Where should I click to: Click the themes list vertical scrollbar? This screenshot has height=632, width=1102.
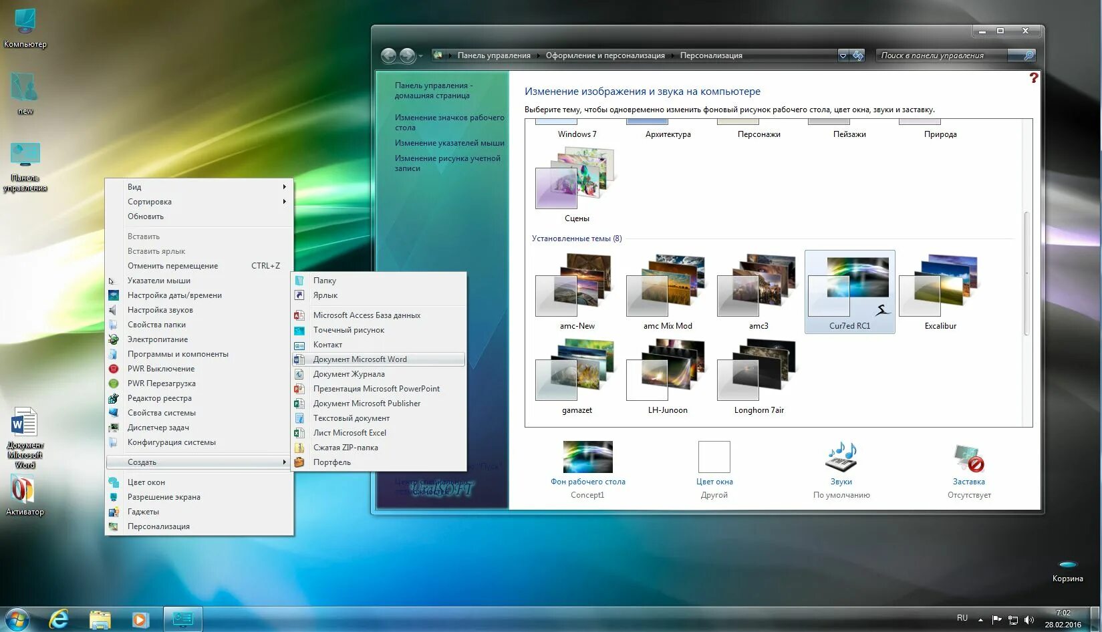1026,273
